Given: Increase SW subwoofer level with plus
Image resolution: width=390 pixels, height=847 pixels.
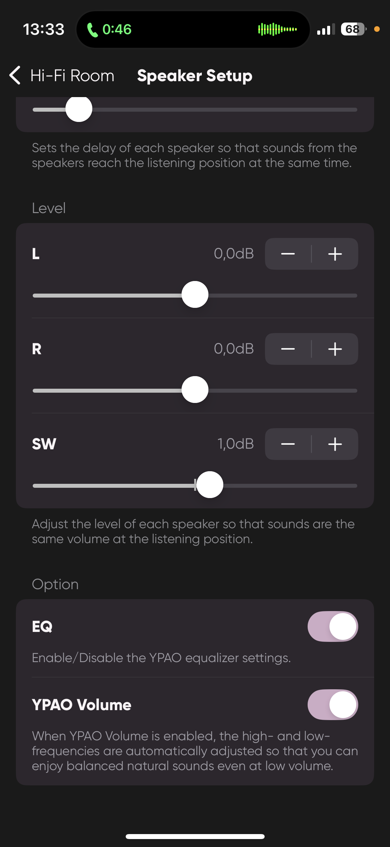Looking at the screenshot, I should pyautogui.click(x=335, y=444).
